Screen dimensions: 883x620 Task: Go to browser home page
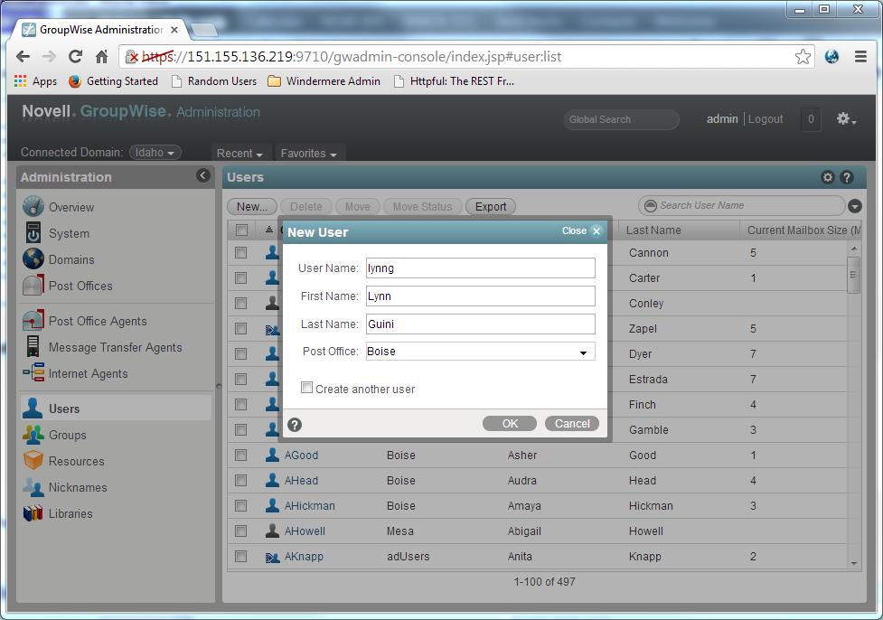click(101, 56)
